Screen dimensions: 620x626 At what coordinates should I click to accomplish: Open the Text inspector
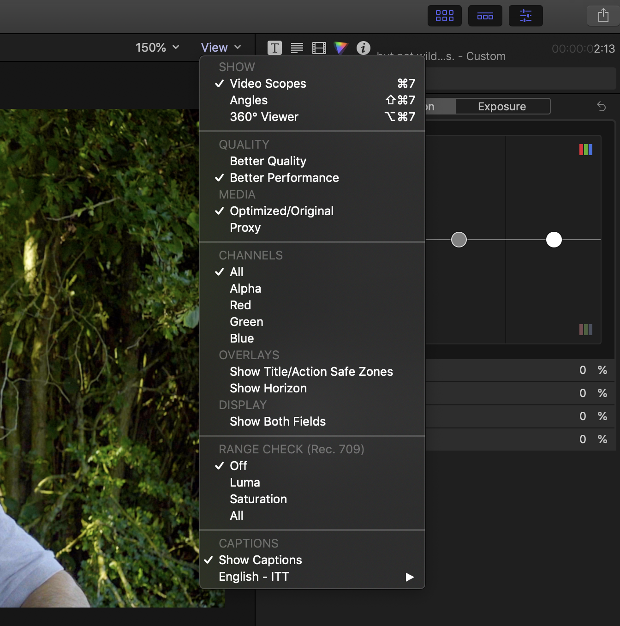(x=274, y=48)
